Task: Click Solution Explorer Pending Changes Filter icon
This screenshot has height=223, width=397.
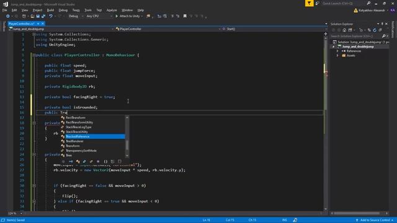Action: coord(361,30)
